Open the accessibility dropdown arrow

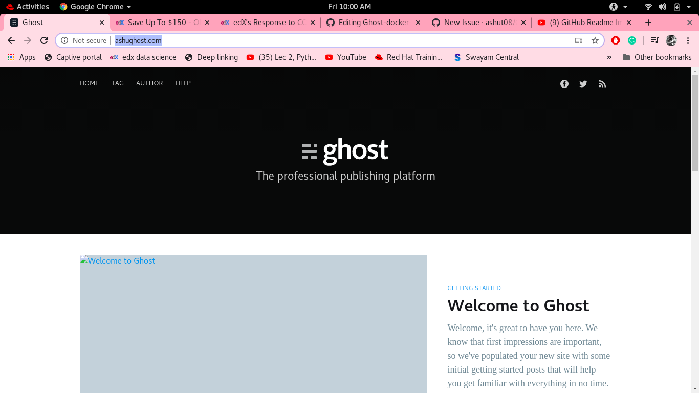coord(625,7)
